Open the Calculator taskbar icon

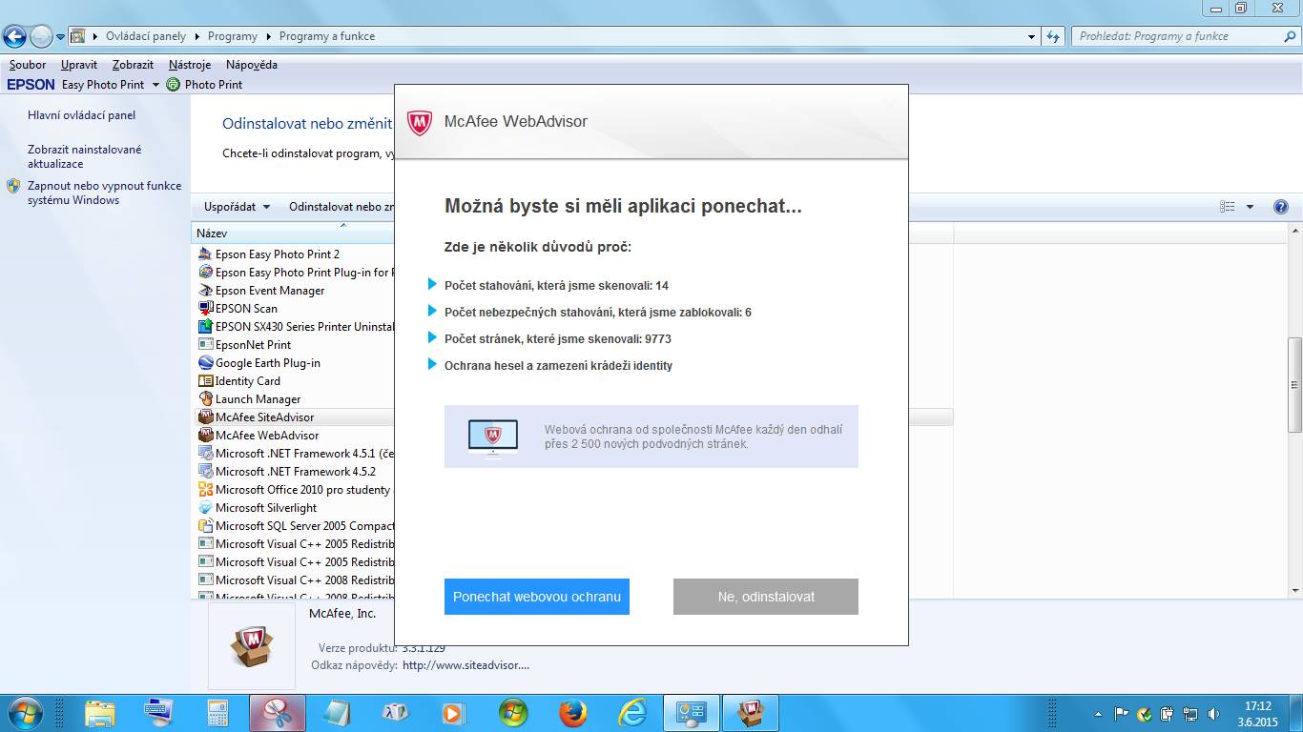(218, 713)
